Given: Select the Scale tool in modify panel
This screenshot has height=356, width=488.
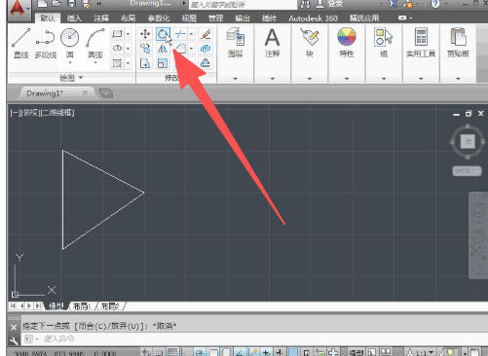Looking at the screenshot, I should [163, 63].
